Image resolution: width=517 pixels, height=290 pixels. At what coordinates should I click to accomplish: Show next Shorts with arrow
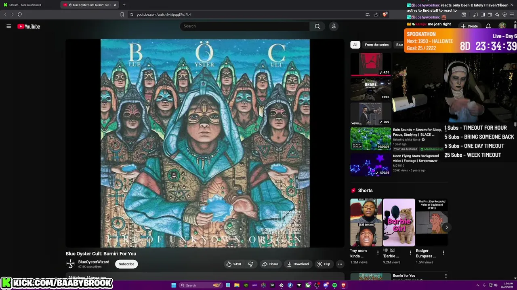click(447, 228)
